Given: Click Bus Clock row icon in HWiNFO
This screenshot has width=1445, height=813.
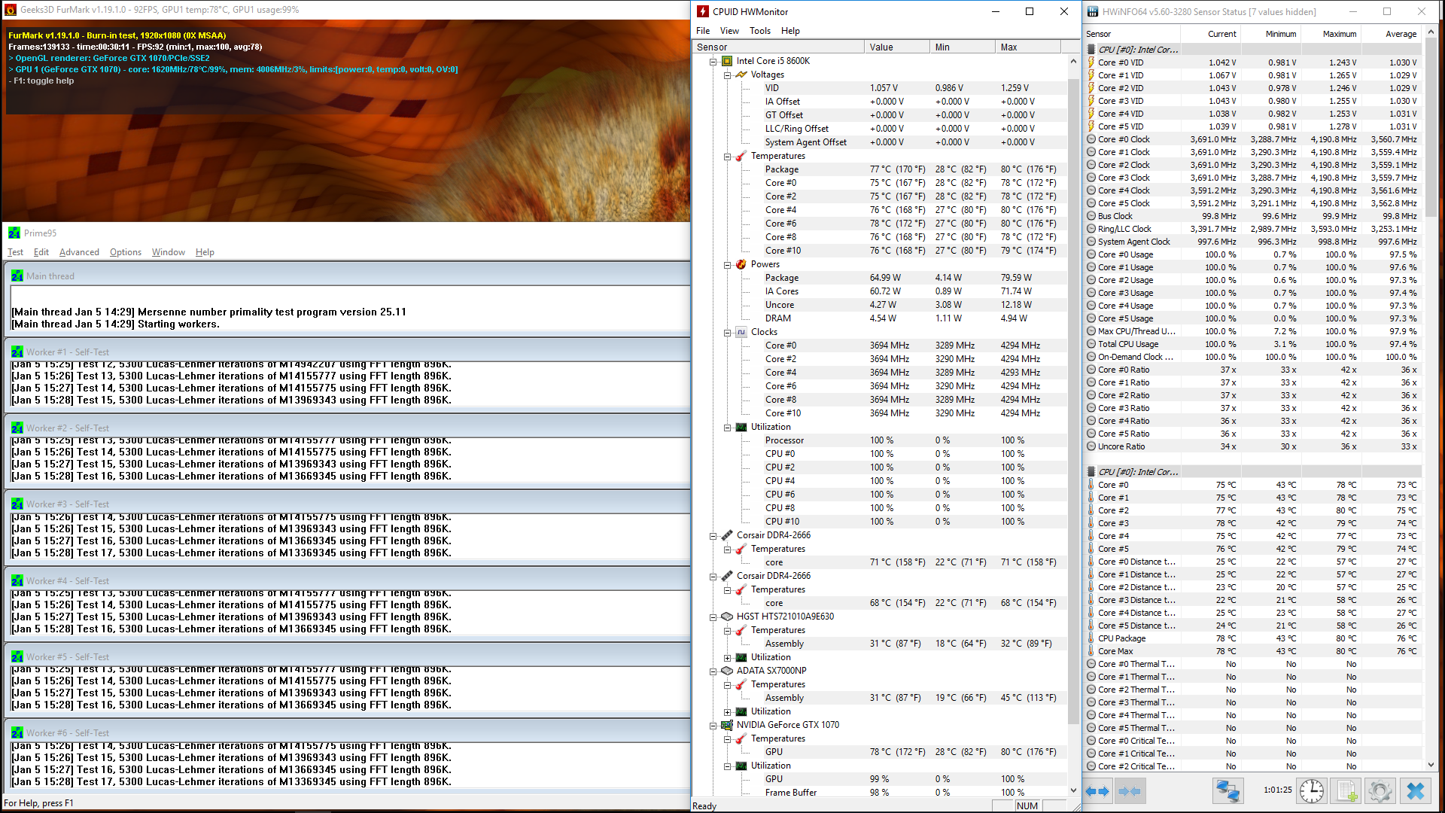Looking at the screenshot, I should pyautogui.click(x=1091, y=216).
